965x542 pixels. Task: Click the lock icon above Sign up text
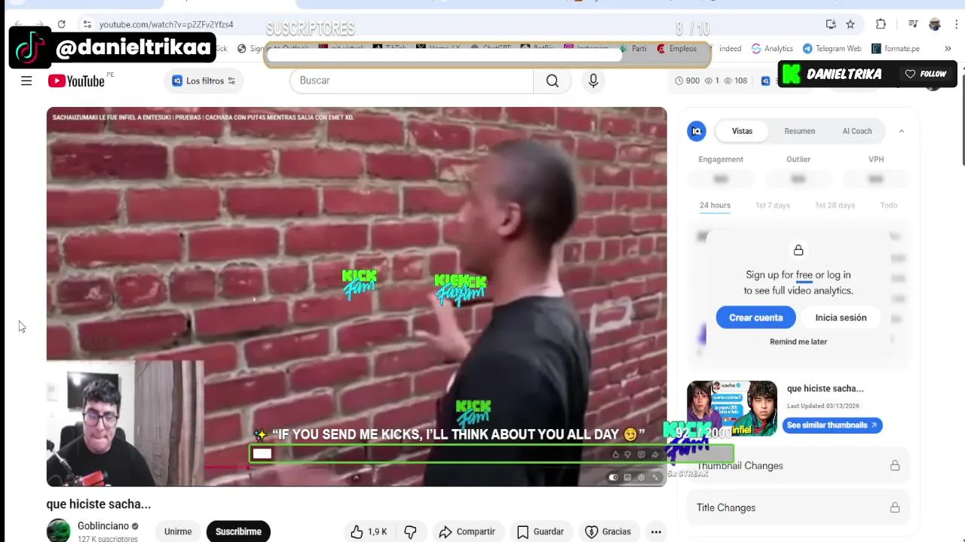[798, 250]
